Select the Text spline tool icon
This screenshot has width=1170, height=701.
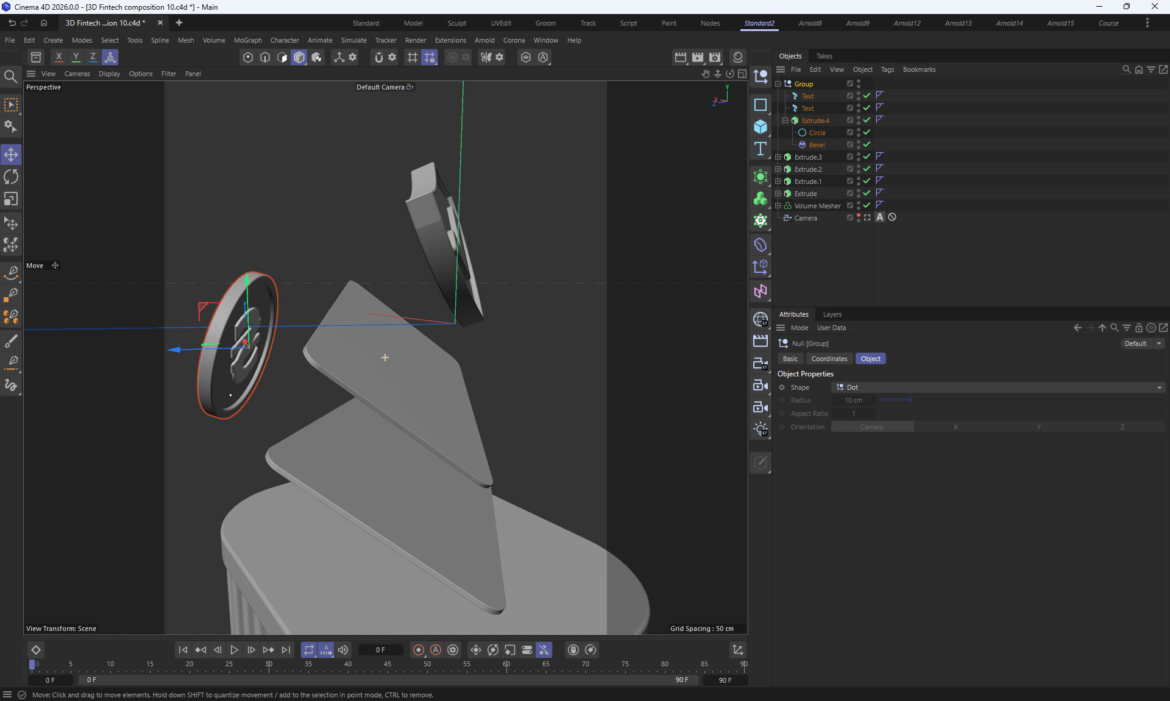[760, 149]
